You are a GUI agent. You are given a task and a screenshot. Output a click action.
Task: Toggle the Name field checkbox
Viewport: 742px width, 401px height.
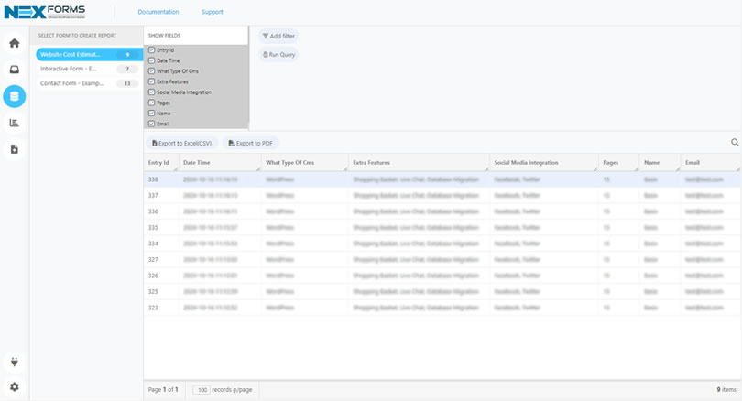pyautogui.click(x=151, y=113)
